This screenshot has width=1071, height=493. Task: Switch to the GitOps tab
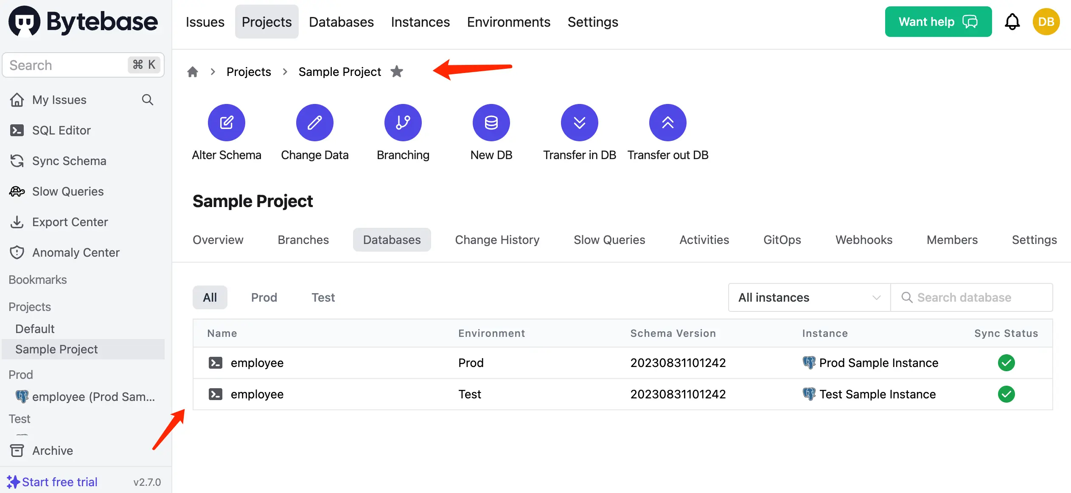(782, 240)
